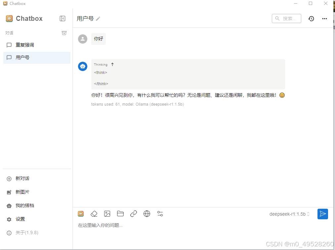The image size is (335, 250).
Task: Click the Thinking label
Action: [101, 65]
